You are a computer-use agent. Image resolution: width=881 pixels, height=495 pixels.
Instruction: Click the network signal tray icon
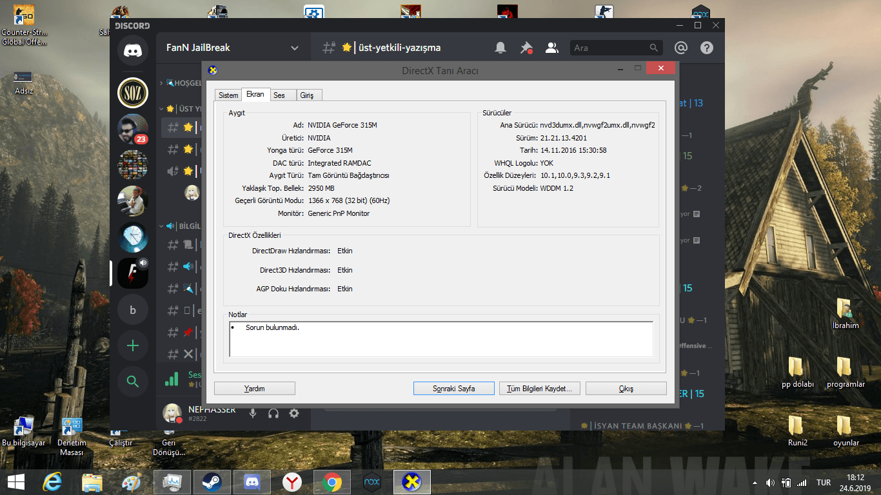pos(802,483)
